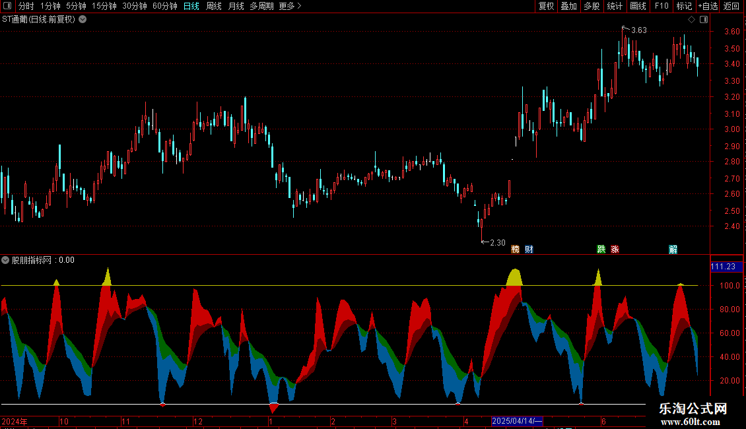746x429 pixels.
Task: Select the 60分钟 period
Action: coord(165,6)
